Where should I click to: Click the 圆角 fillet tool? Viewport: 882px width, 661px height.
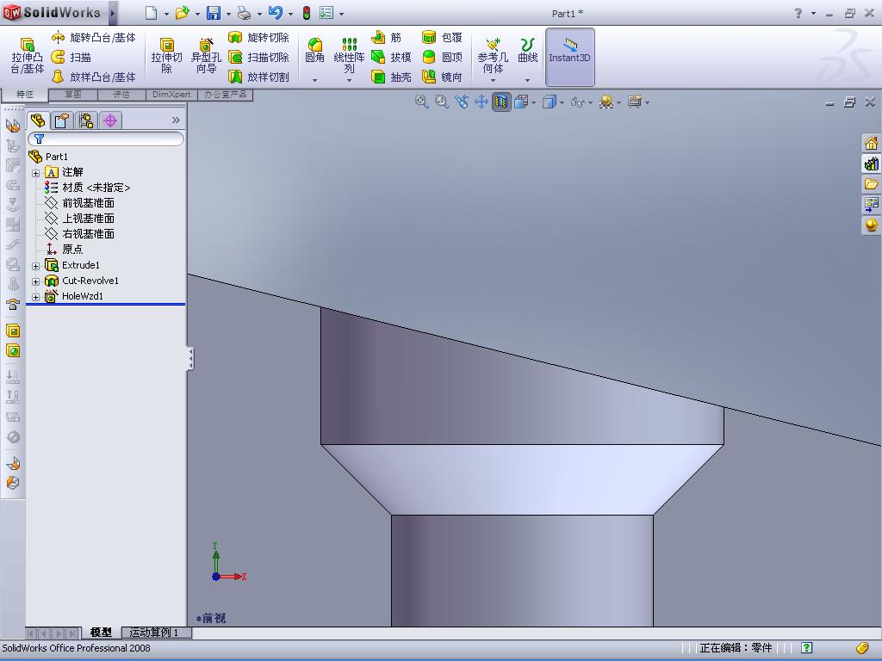[314, 51]
